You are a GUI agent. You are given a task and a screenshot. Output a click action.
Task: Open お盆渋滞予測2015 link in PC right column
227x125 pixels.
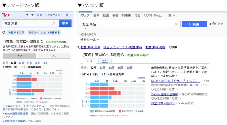coord(163,103)
